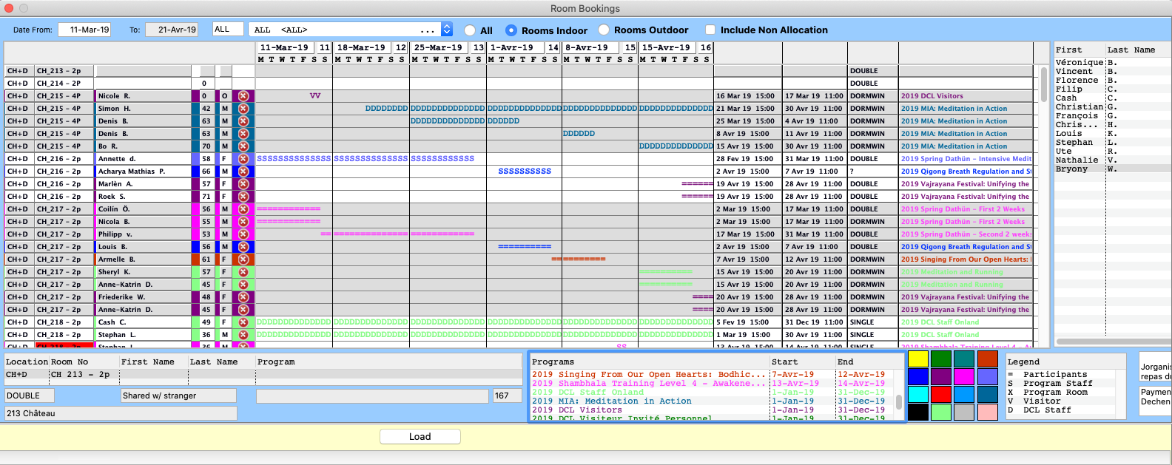Click the red X icon for Cash C.
The height and width of the screenshot is (465, 1172).
[x=243, y=322]
